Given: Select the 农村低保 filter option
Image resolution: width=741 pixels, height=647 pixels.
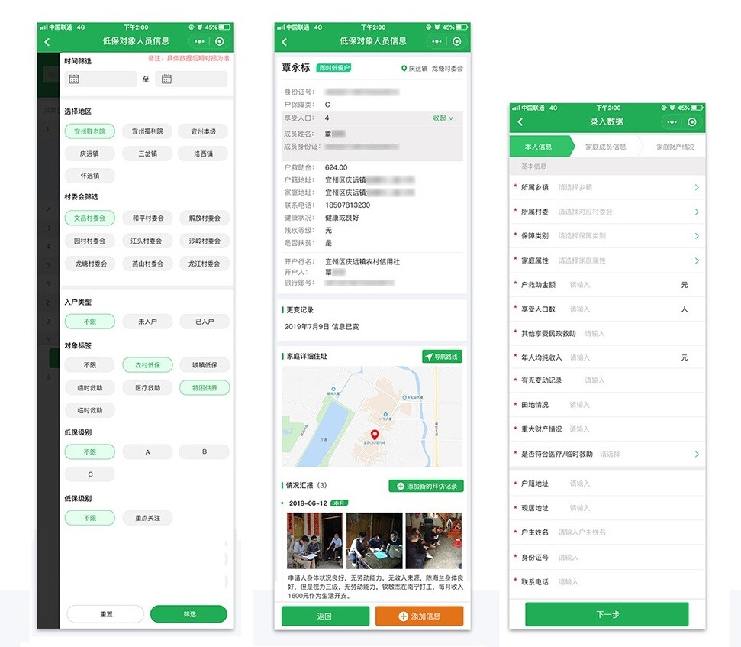Looking at the screenshot, I should [x=147, y=364].
